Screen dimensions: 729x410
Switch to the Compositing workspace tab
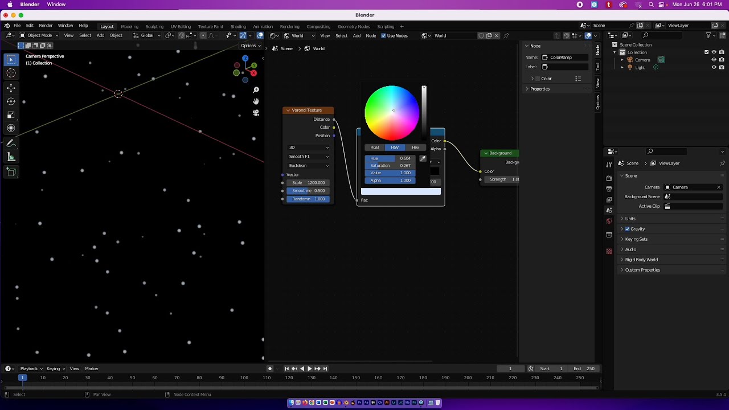[x=318, y=26]
